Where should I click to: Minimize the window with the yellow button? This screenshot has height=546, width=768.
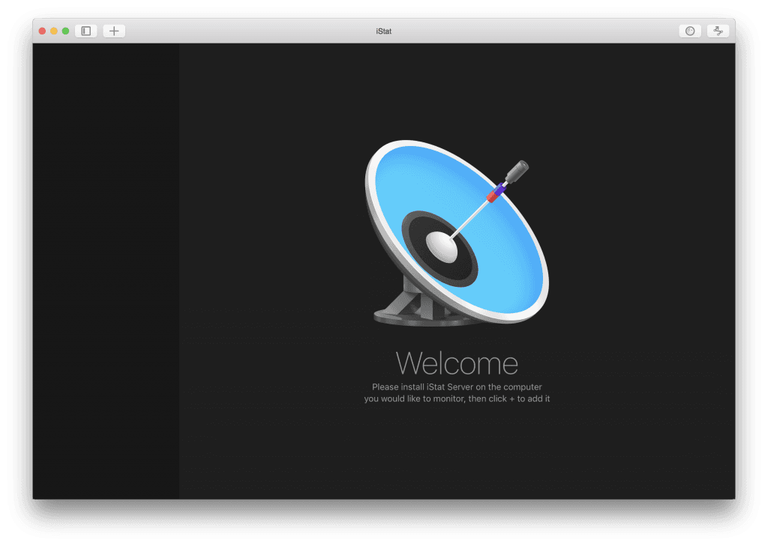click(54, 31)
